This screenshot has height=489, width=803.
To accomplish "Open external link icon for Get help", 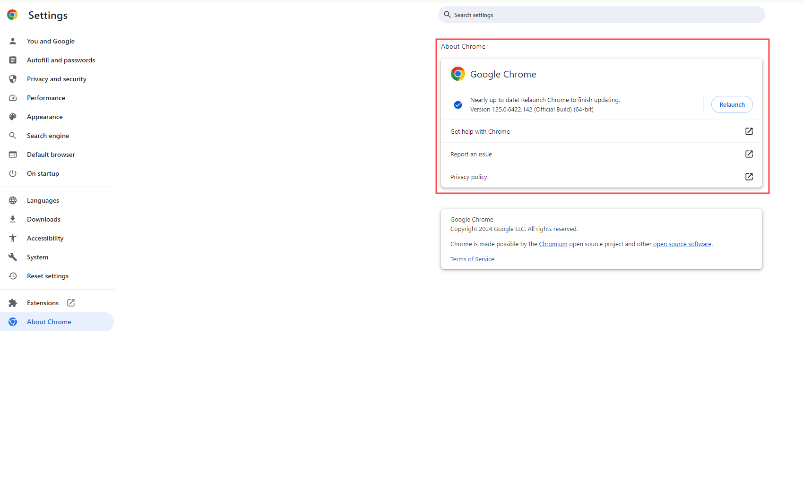I will (749, 131).
